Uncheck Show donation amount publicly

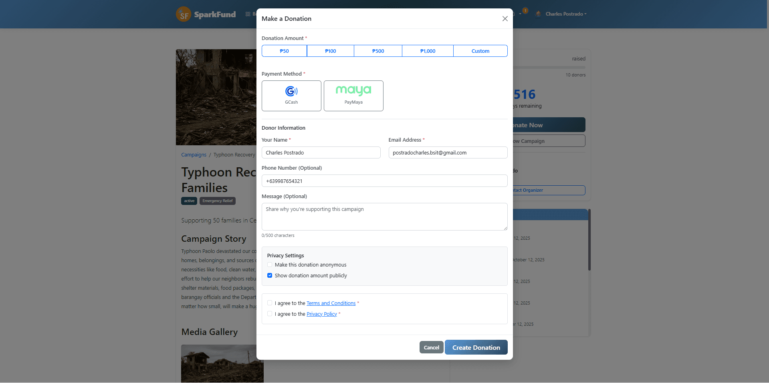point(270,275)
